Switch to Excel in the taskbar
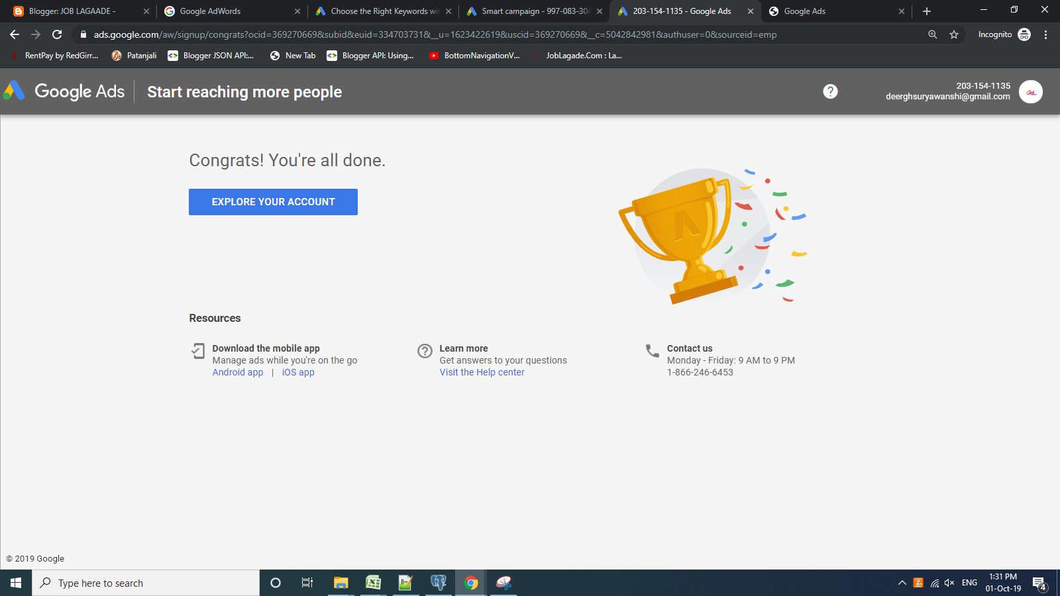This screenshot has width=1060, height=596. (x=373, y=583)
